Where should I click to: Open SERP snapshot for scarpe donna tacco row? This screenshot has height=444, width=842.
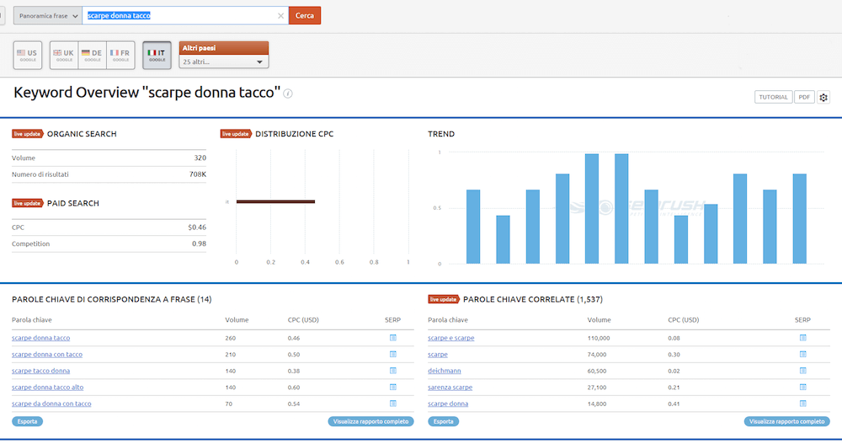(393, 338)
